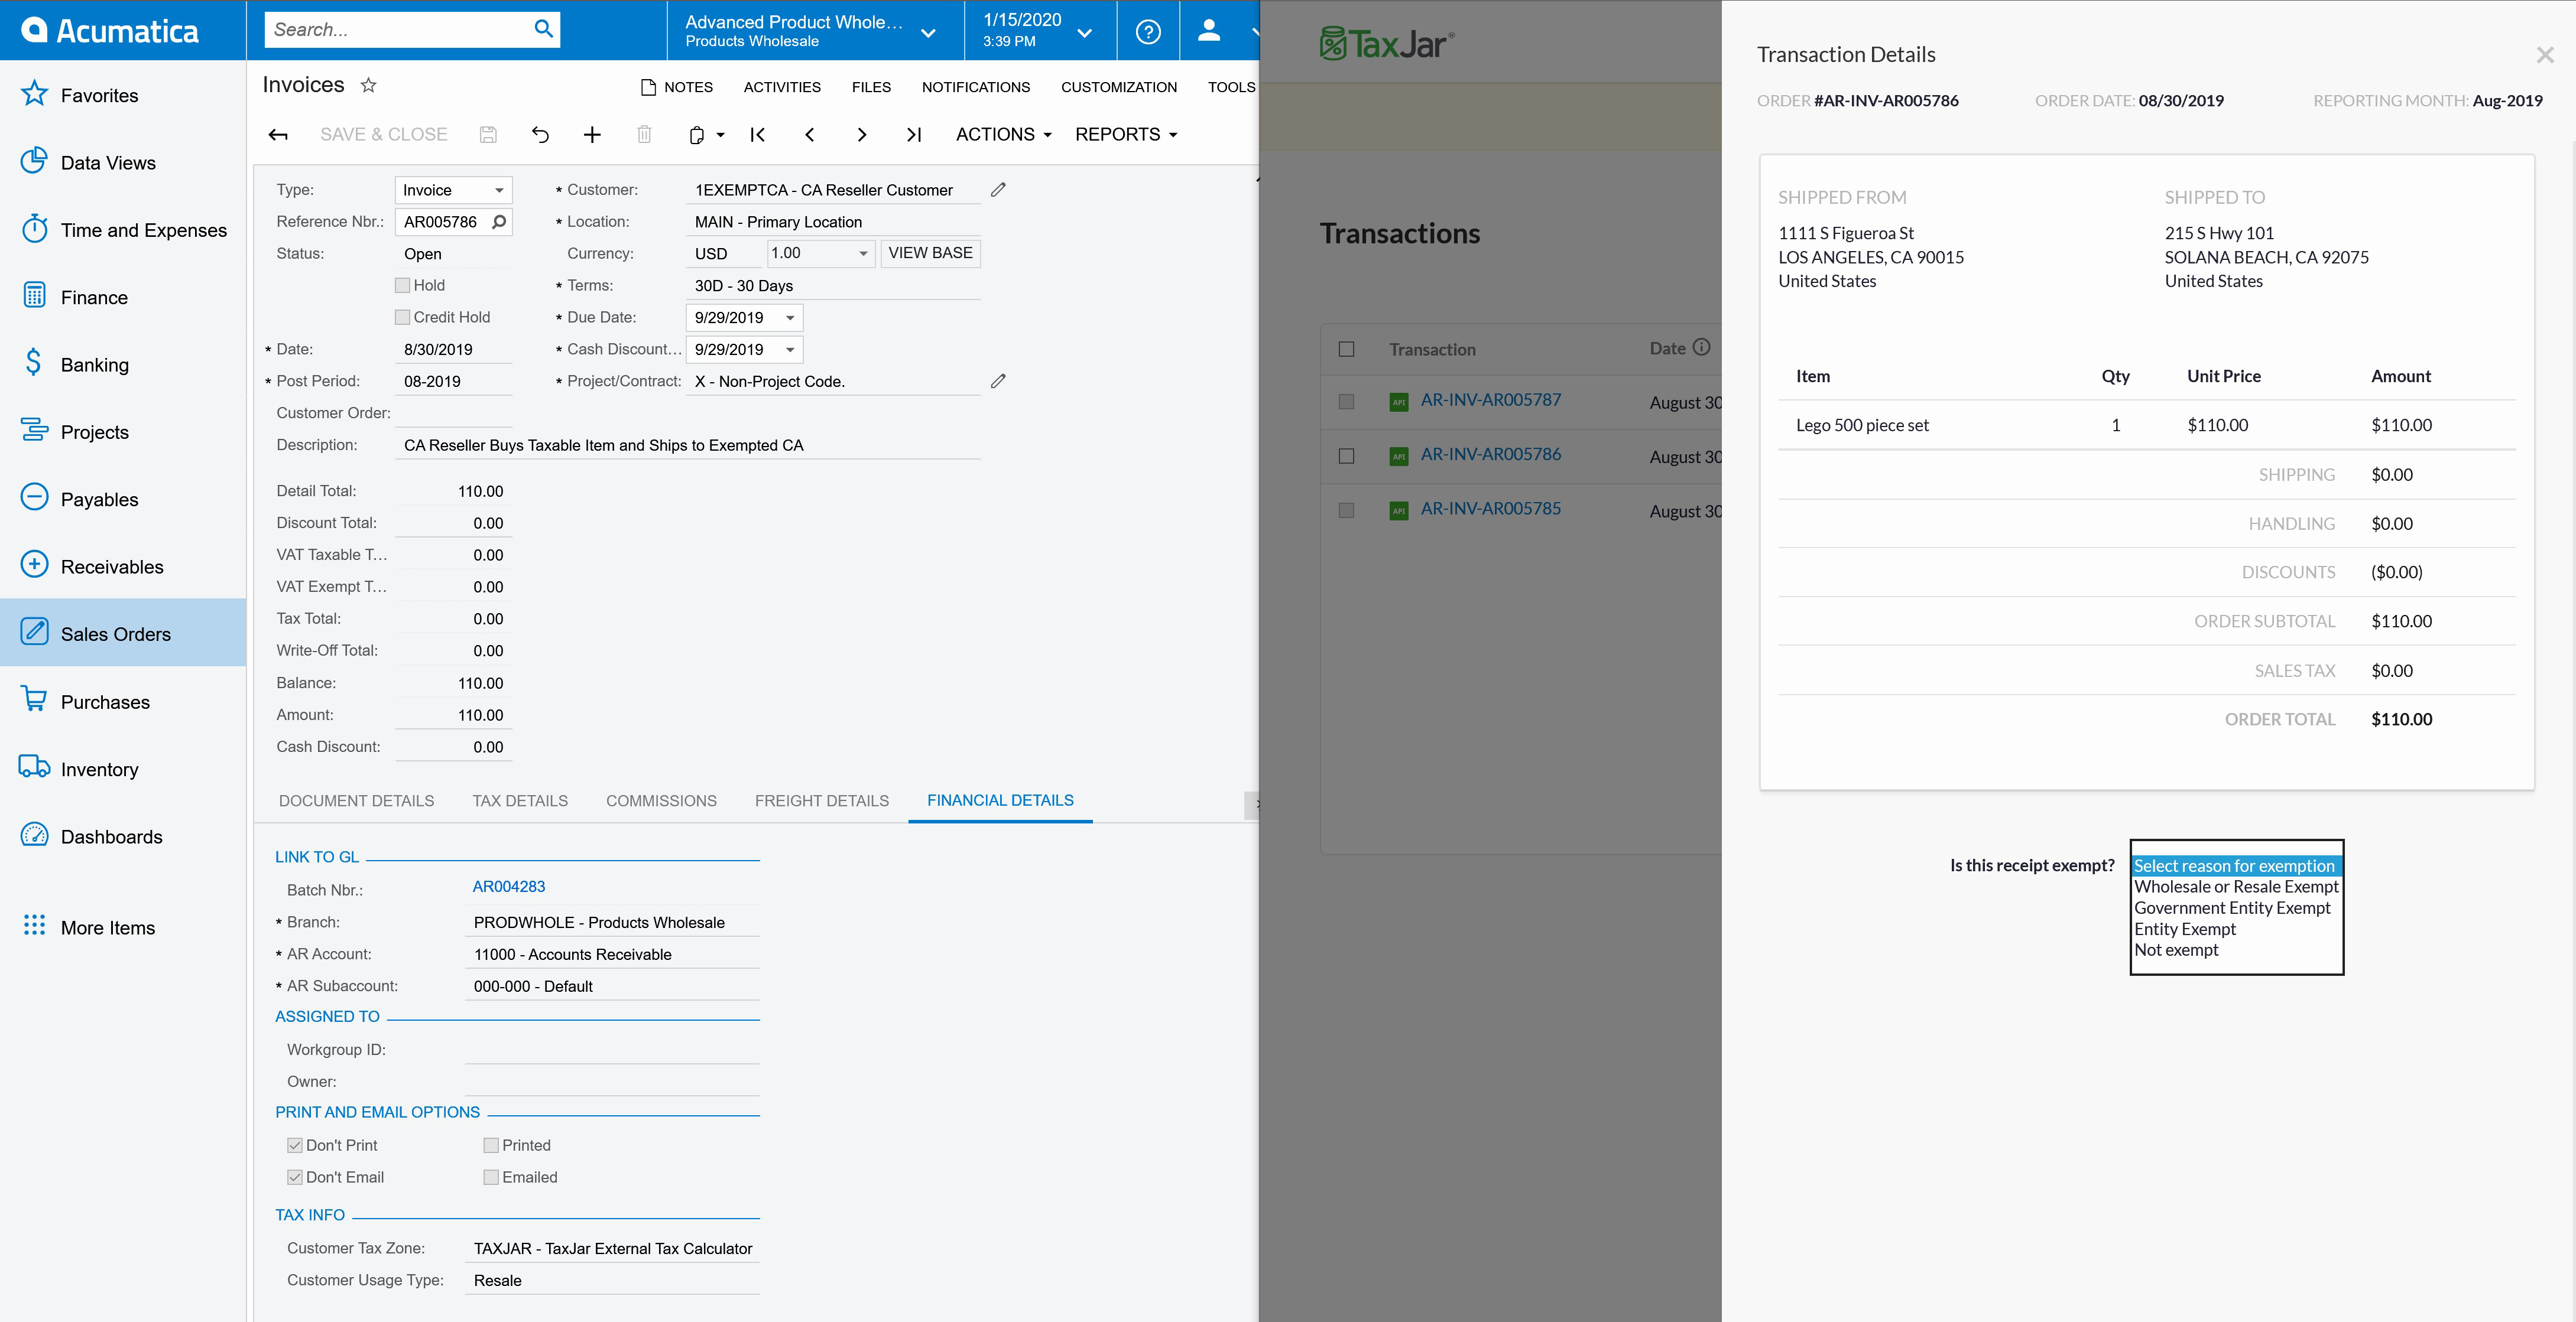
Task: Open the clipboard paste icon menu
Action: (x=705, y=135)
